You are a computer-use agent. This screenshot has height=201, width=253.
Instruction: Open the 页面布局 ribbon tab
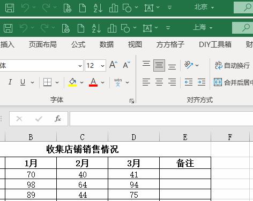tap(43, 44)
